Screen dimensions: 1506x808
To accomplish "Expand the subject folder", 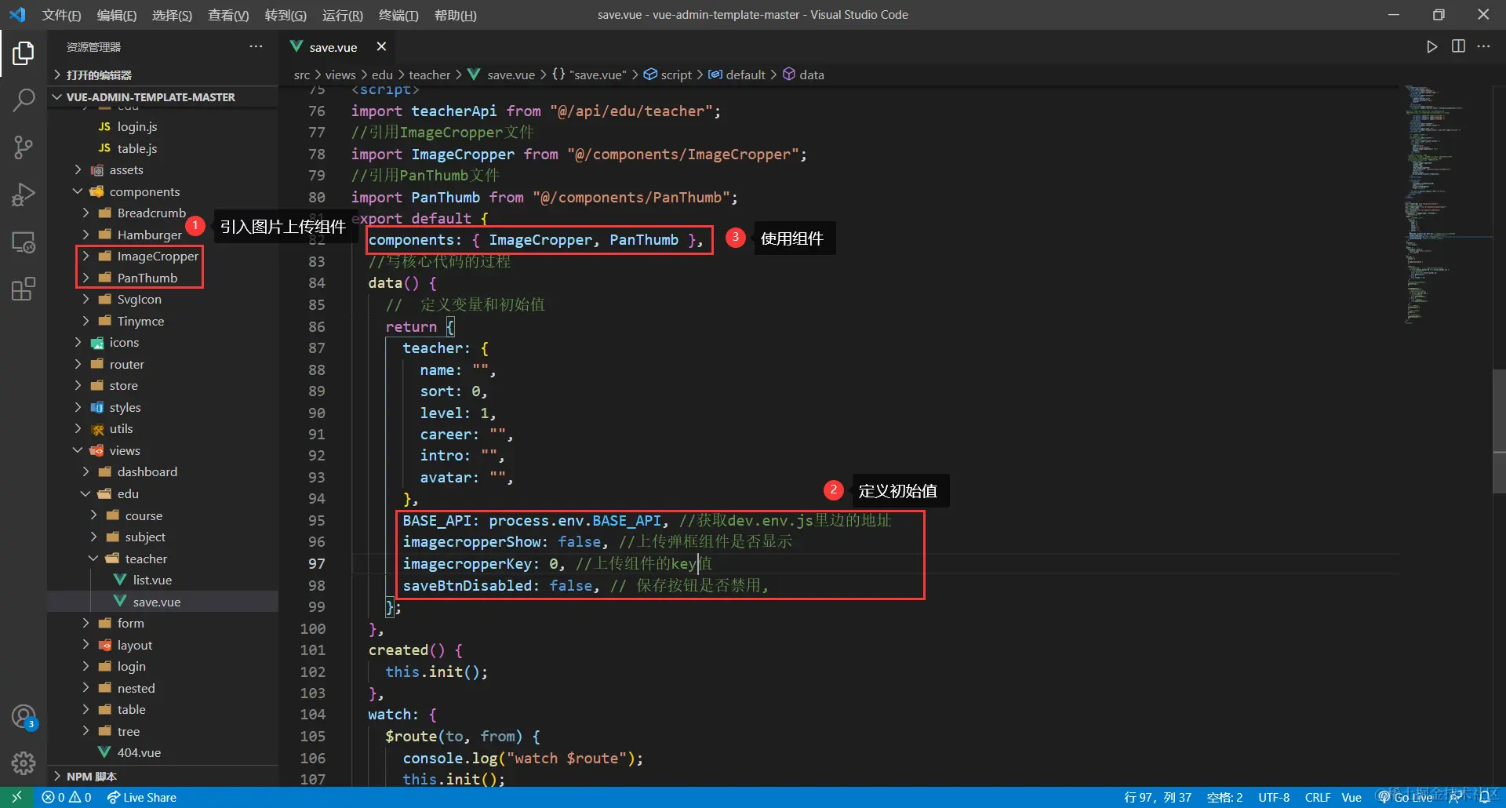I will (162, 537).
